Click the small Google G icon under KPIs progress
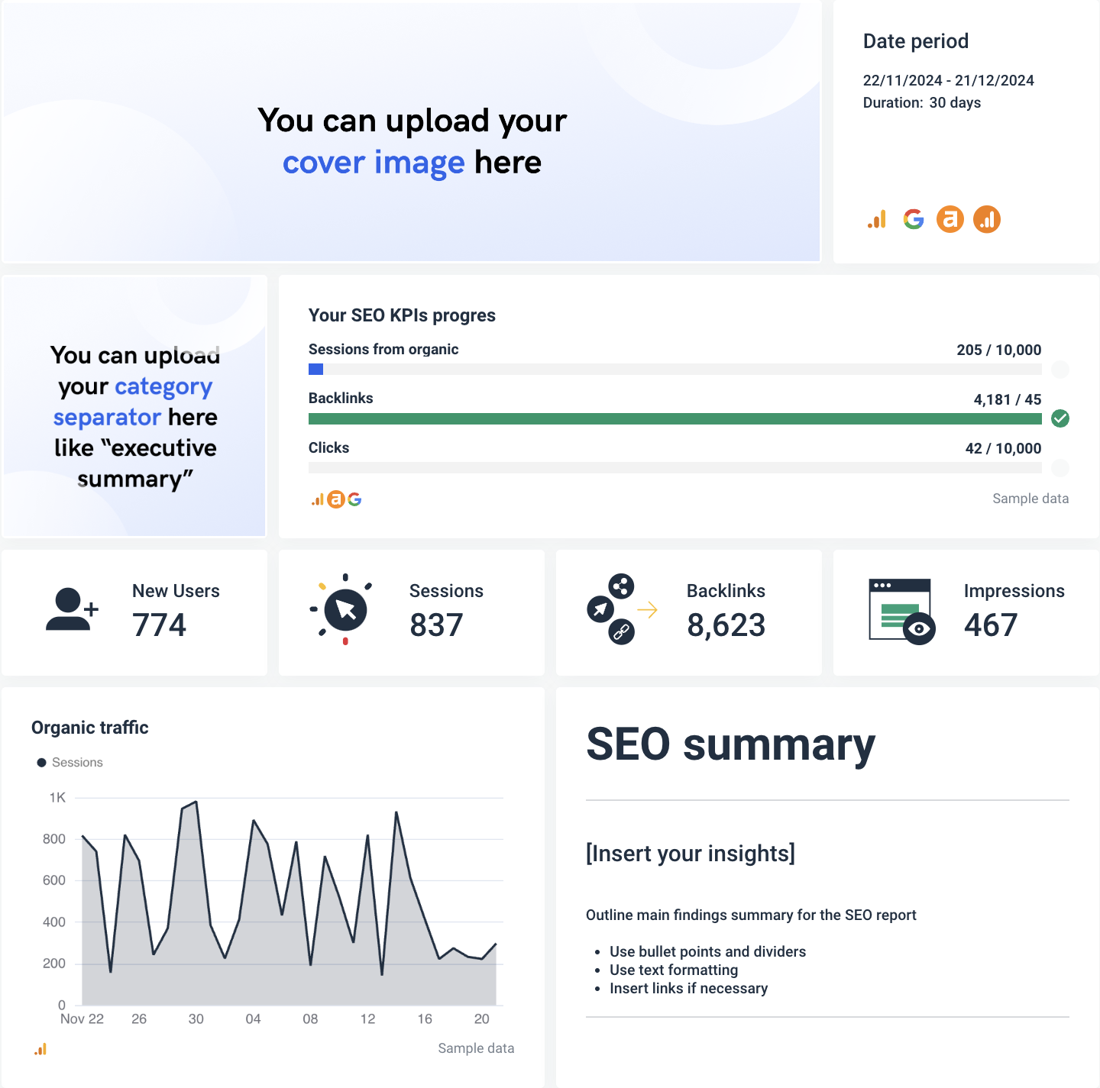Viewport: 1100px width, 1088px height. coord(354,499)
